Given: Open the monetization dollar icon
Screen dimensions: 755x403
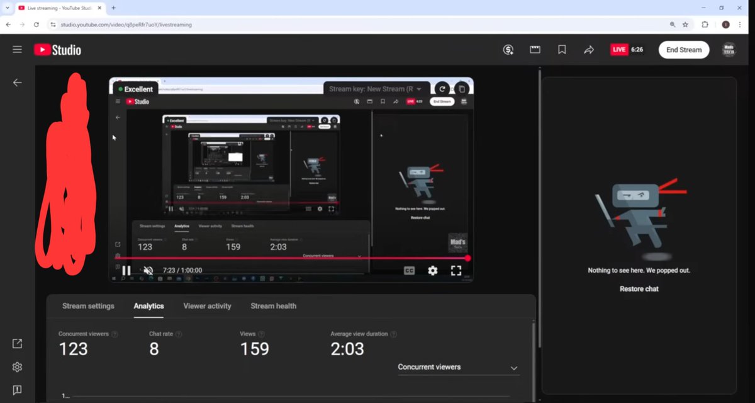Looking at the screenshot, I should [x=508, y=50].
